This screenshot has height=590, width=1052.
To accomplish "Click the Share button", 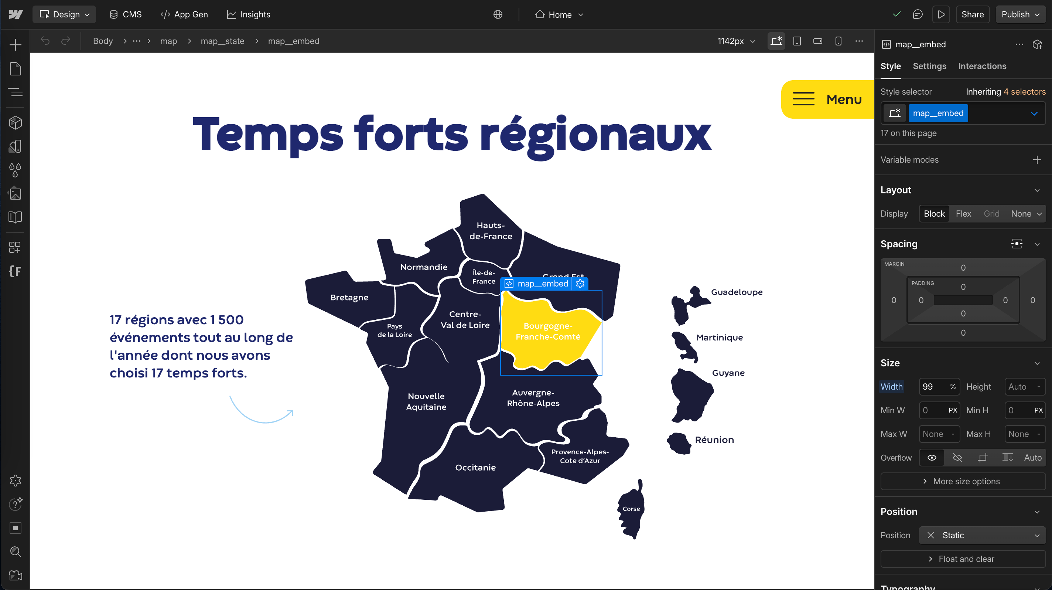I will (x=972, y=15).
